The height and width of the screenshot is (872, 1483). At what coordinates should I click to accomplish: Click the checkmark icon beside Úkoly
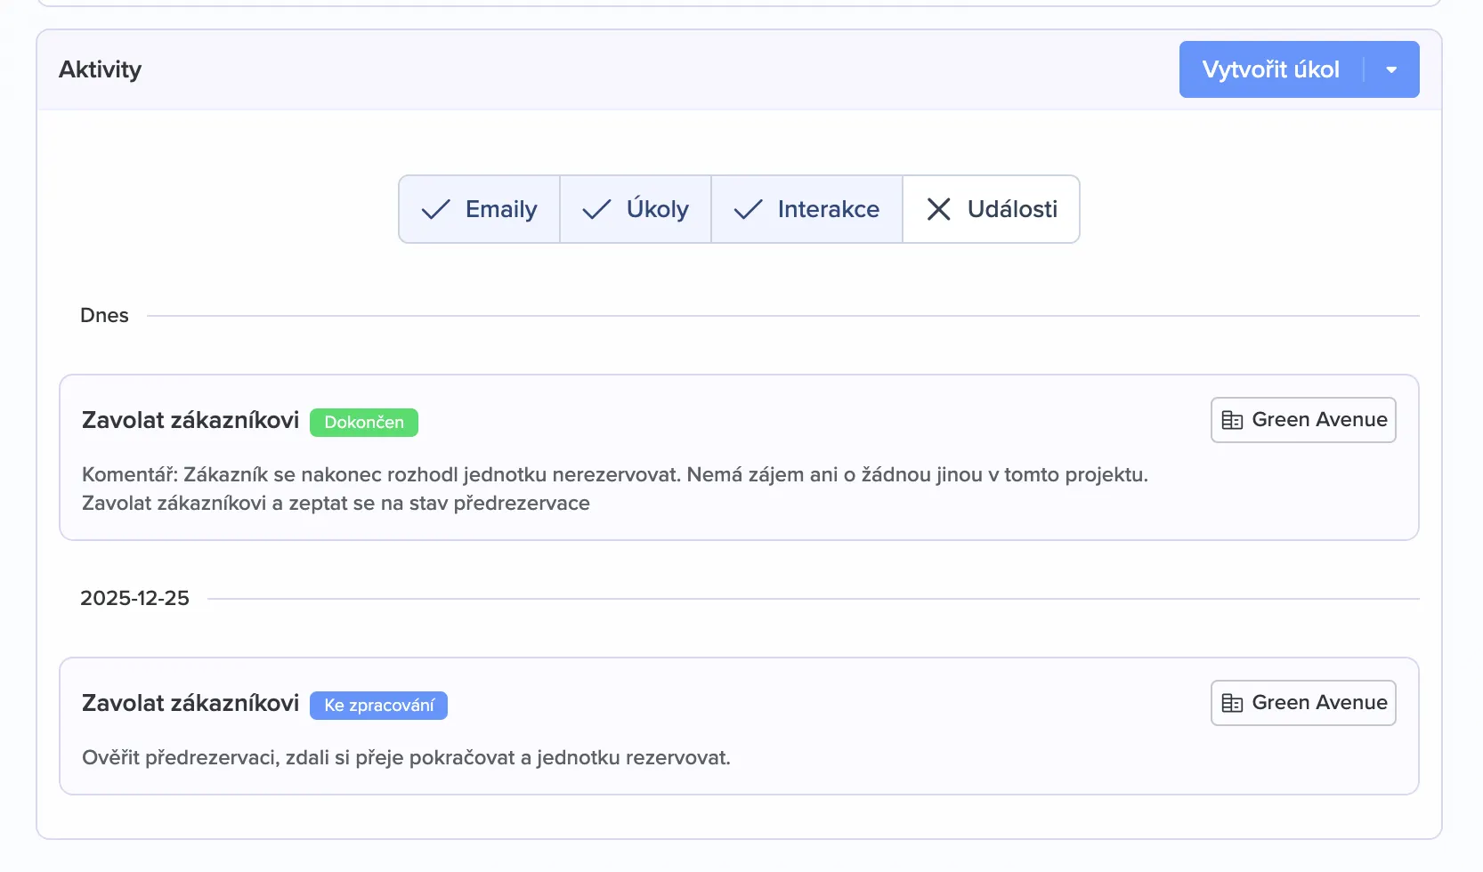click(x=596, y=209)
